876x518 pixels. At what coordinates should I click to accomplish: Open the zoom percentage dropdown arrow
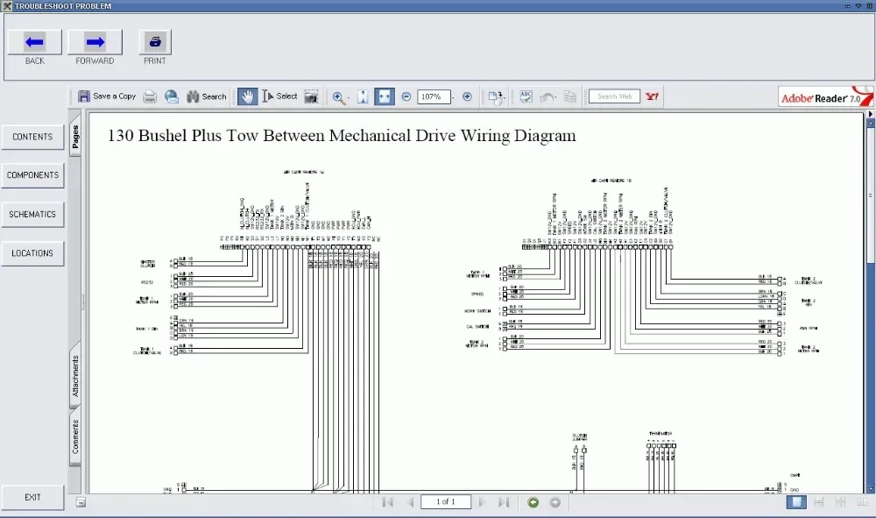point(453,97)
